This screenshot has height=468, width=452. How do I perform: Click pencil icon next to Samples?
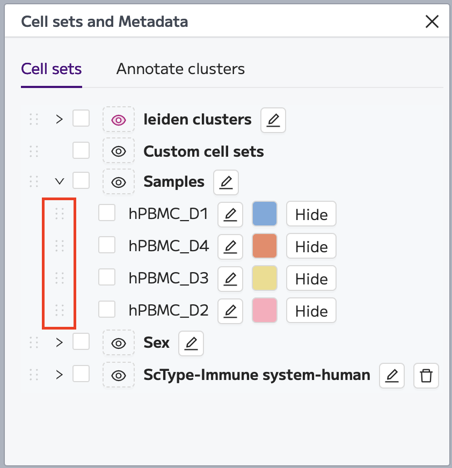pyautogui.click(x=225, y=182)
